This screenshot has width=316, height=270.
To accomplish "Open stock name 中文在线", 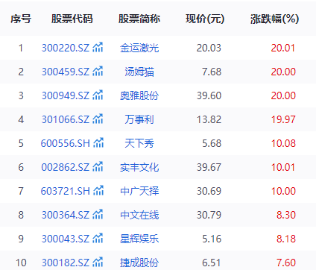I will point(139,215).
